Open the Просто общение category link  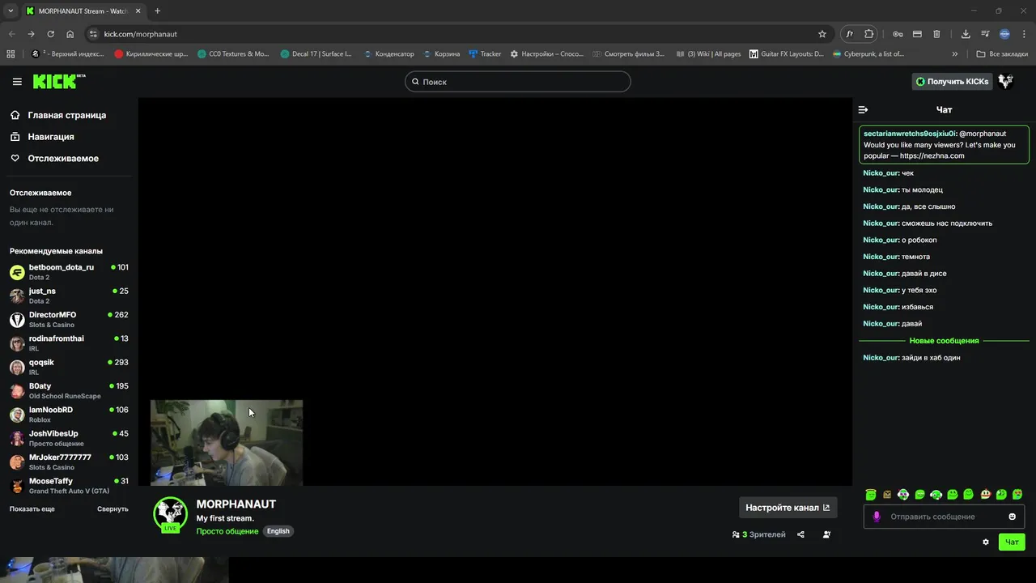[x=227, y=531]
